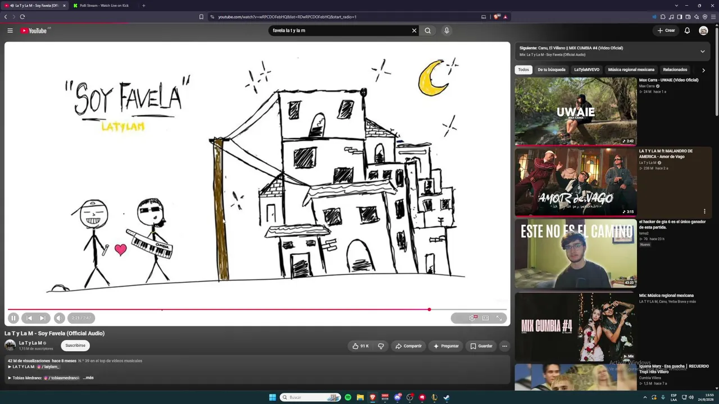Open Max Carra - UWAIE video title
This screenshot has width=719, height=404.
[668, 80]
